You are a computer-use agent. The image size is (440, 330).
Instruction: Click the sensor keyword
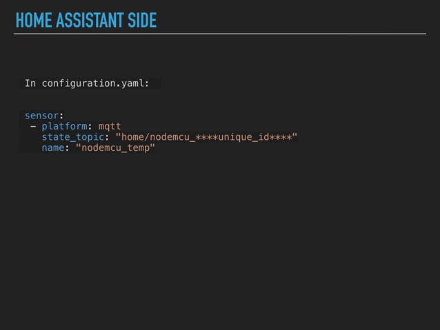pyautogui.click(x=41, y=115)
